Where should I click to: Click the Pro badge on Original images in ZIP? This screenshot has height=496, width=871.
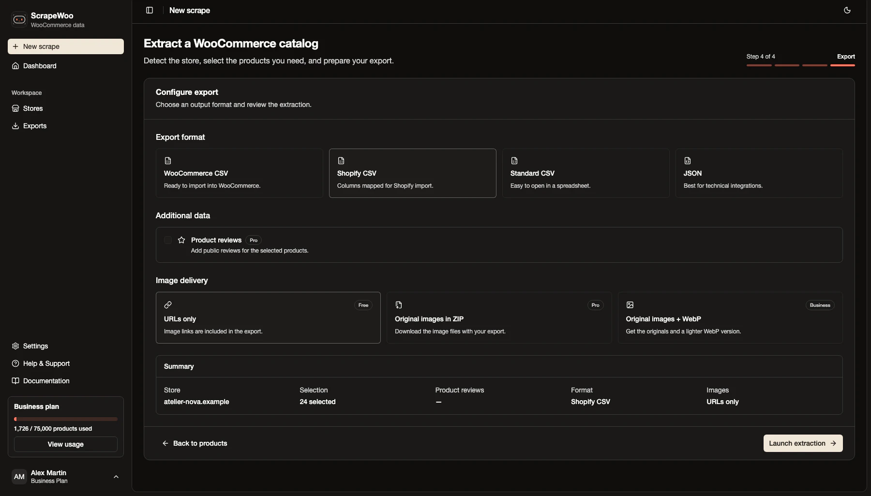pos(595,305)
